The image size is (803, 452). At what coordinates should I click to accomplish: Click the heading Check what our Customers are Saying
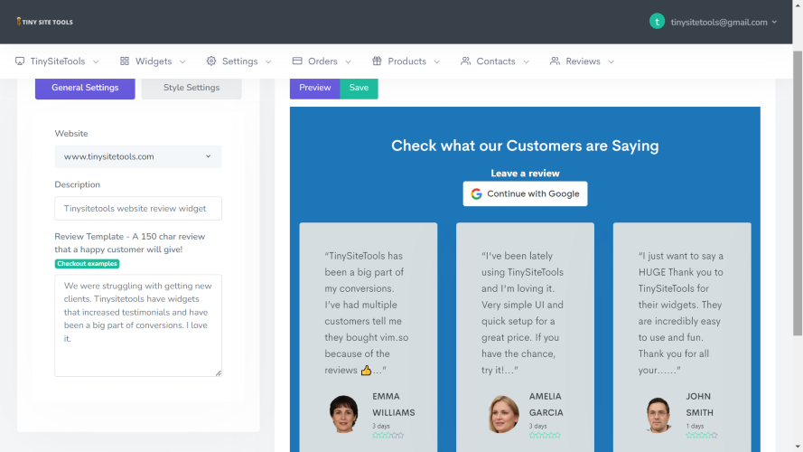point(525,146)
